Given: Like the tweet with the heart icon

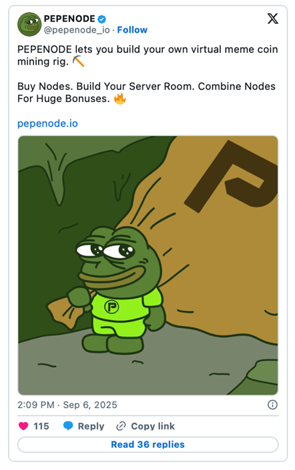Looking at the screenshot, I should [x=23, y=426].
